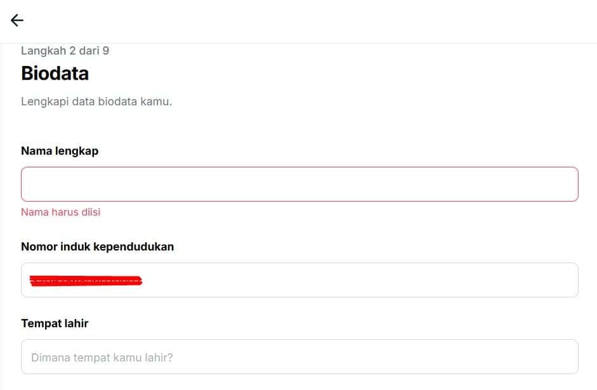
Task: Click the "Tempat lahir" label text
Action: pos(55,323)
